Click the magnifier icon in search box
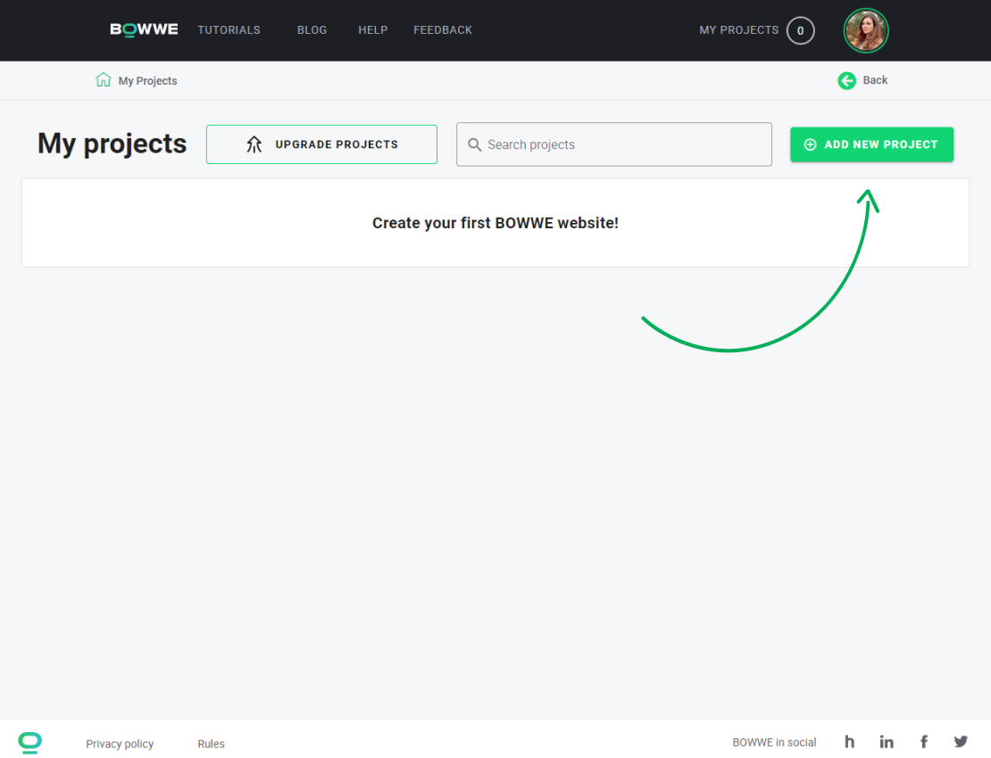The width and height of the screenshot is (991, 758). coord(475,144)
